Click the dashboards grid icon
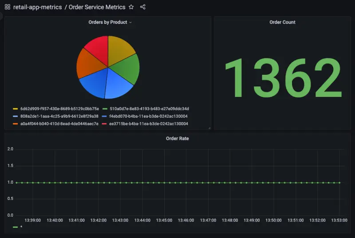This screenshot has width=355, height=238. click(x=7, y=7)
